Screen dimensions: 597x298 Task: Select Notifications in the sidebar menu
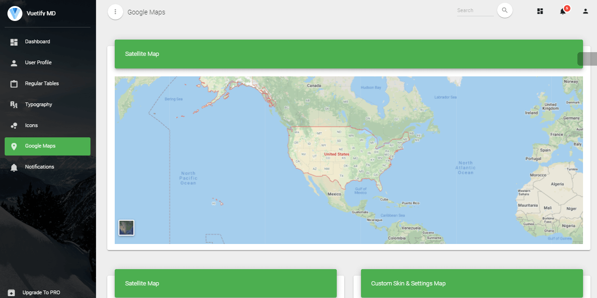coord(40,167)
